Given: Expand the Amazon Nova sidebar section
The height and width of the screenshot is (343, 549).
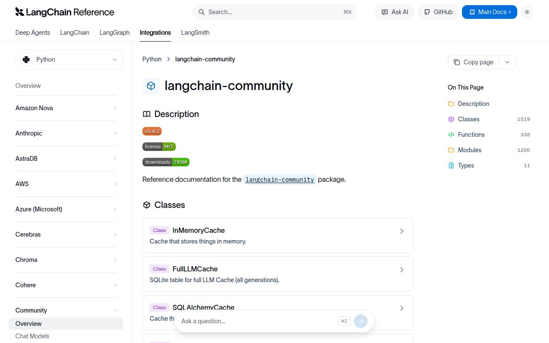Looking at the screenshot, I should (66, 108).
